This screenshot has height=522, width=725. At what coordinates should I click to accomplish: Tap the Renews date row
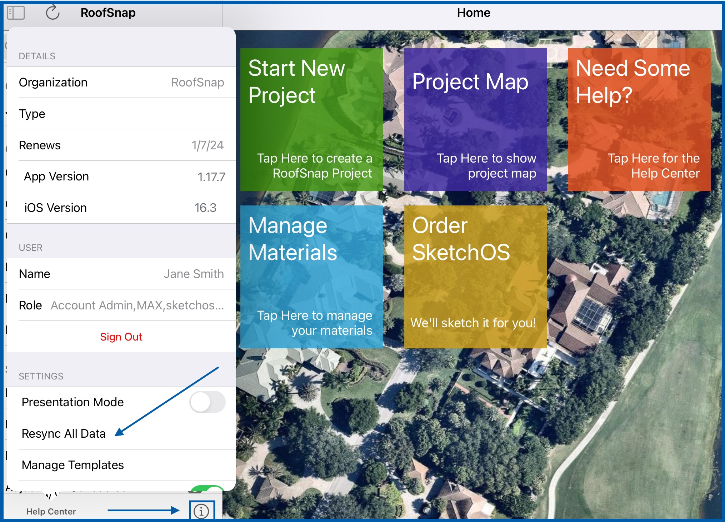point(121,145)
